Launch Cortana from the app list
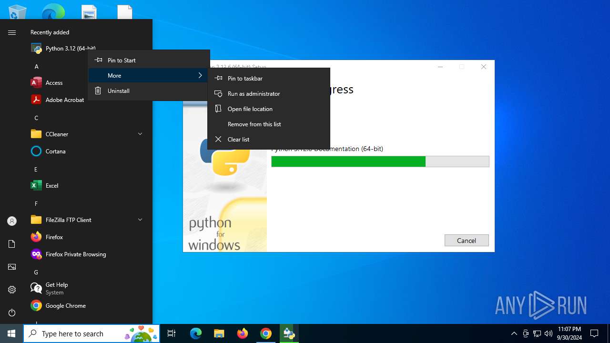The height and width of the screenshot is (343, 610). (88, 151)
